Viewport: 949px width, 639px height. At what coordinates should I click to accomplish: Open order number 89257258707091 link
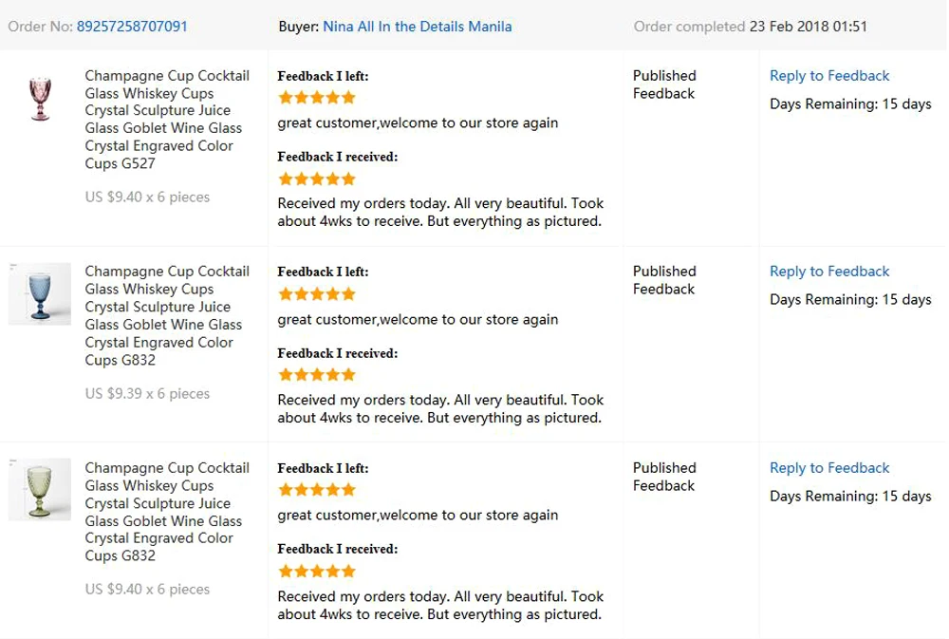point(132,27)
